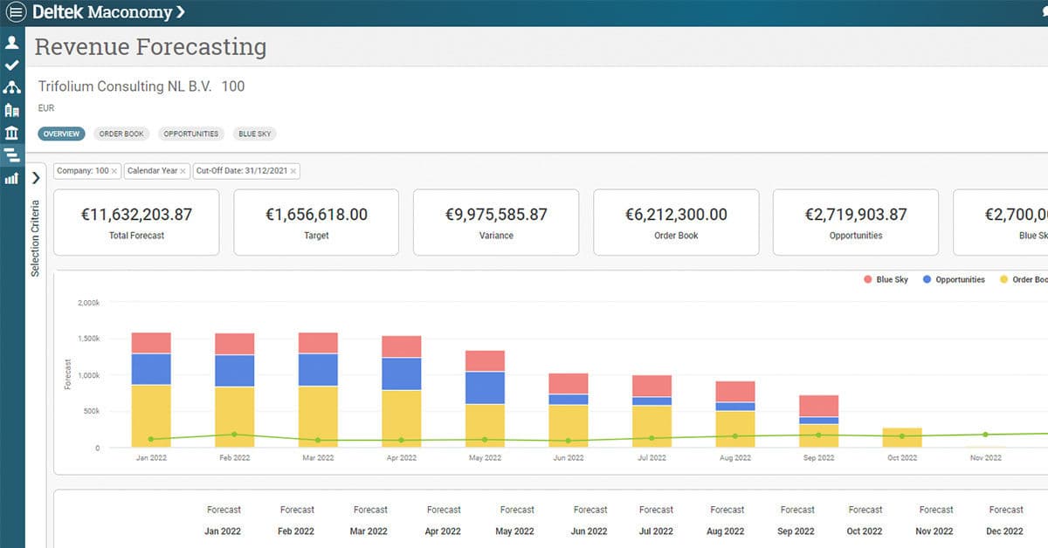
Task: Click the Oct 2022 Order Book bar
Action: coord(902,438)
